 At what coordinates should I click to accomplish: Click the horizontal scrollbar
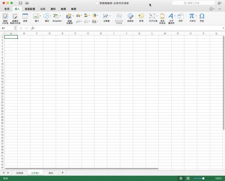(82, 168)
